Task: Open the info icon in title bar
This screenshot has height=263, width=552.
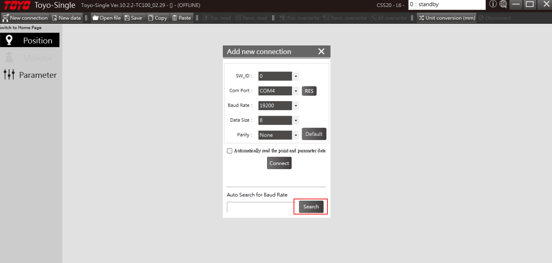Action: [493, 4]
